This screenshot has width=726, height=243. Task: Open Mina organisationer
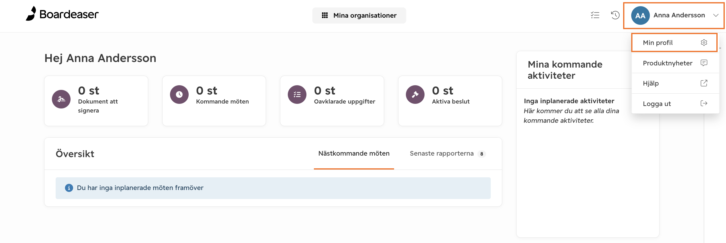coord(365,15)
